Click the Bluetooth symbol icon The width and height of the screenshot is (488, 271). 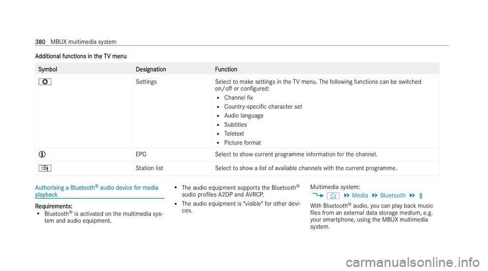(421, 196)
